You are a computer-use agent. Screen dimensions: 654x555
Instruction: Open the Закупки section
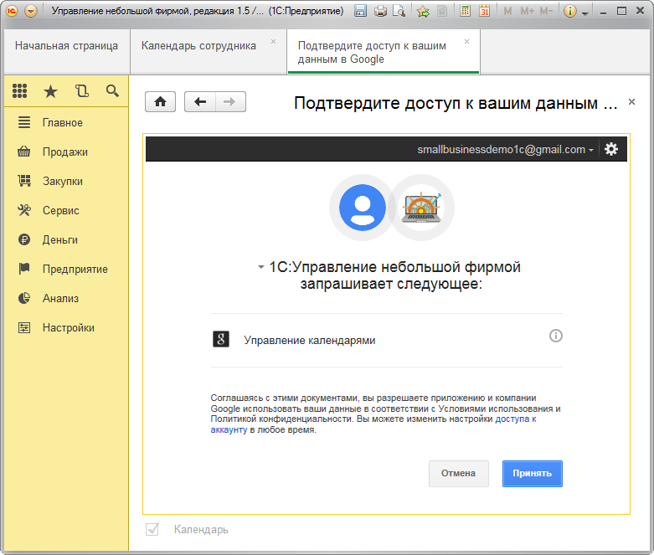[x=63, y=181]
